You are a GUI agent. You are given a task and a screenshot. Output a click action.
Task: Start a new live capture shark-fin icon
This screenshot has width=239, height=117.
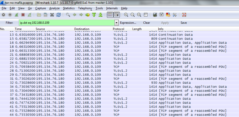point(17,15)
